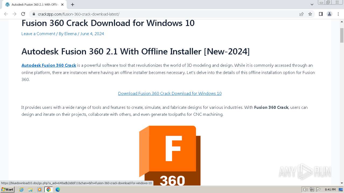344x193 pixels.
Task: Open tab search dropdown
Action: [x=312, y=5]
